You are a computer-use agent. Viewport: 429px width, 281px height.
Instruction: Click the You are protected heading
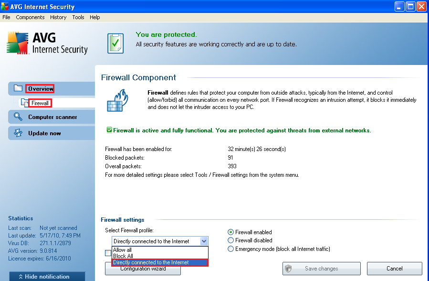point(166,34)
